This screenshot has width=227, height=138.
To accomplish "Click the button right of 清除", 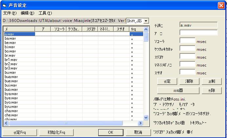I will tap(212, 81).
